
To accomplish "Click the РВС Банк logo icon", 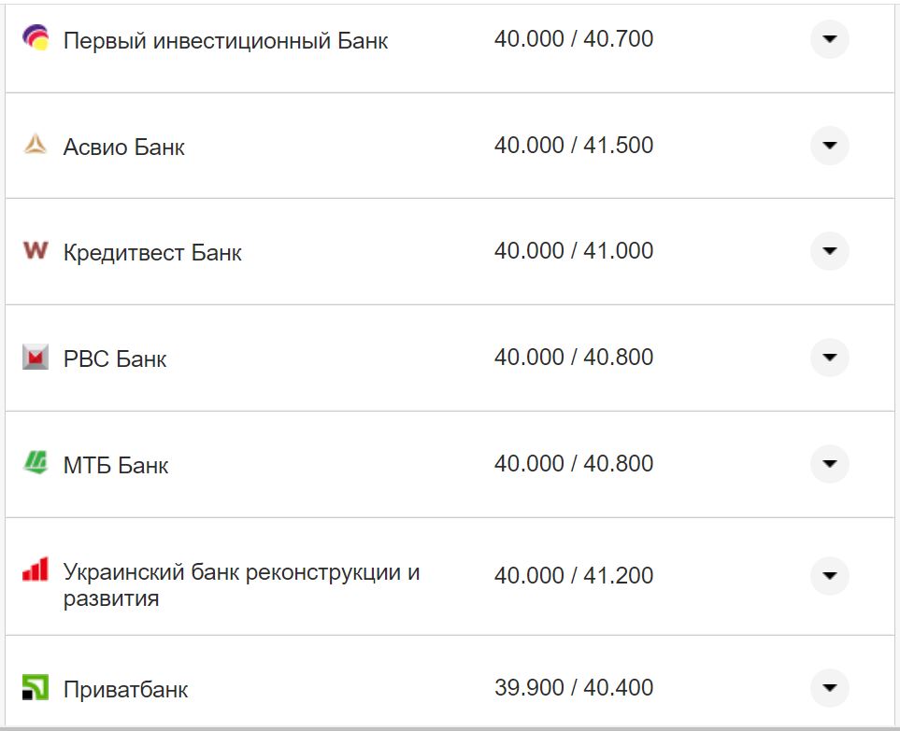I will coord(36,357).
